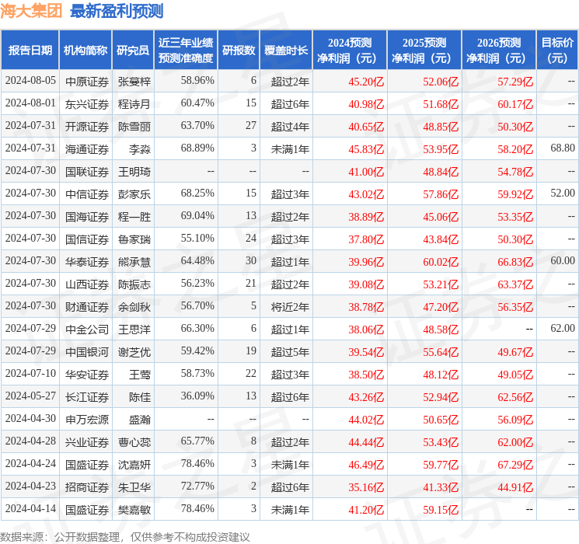
Task: Click the 69.04% accuracy value
Action: (197, 216)
